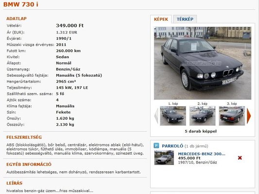
Task: Click the grey previous-images arrow
Action: (156, 116)
